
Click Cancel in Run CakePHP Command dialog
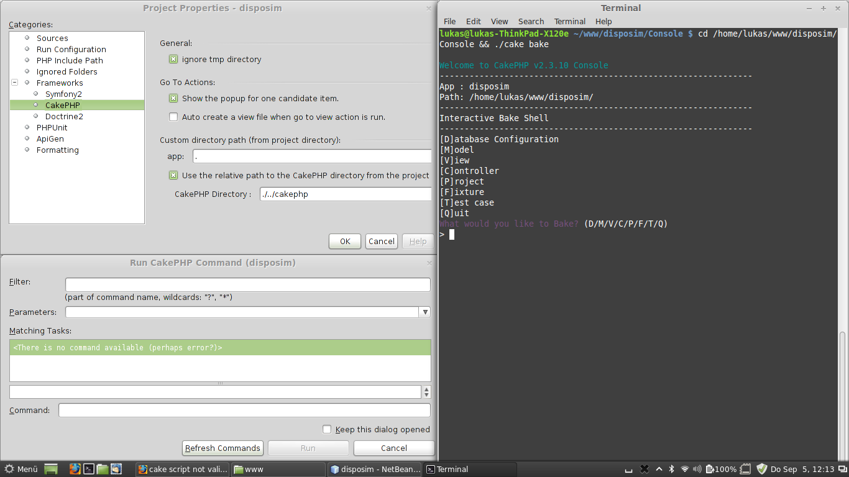[394, 448]
